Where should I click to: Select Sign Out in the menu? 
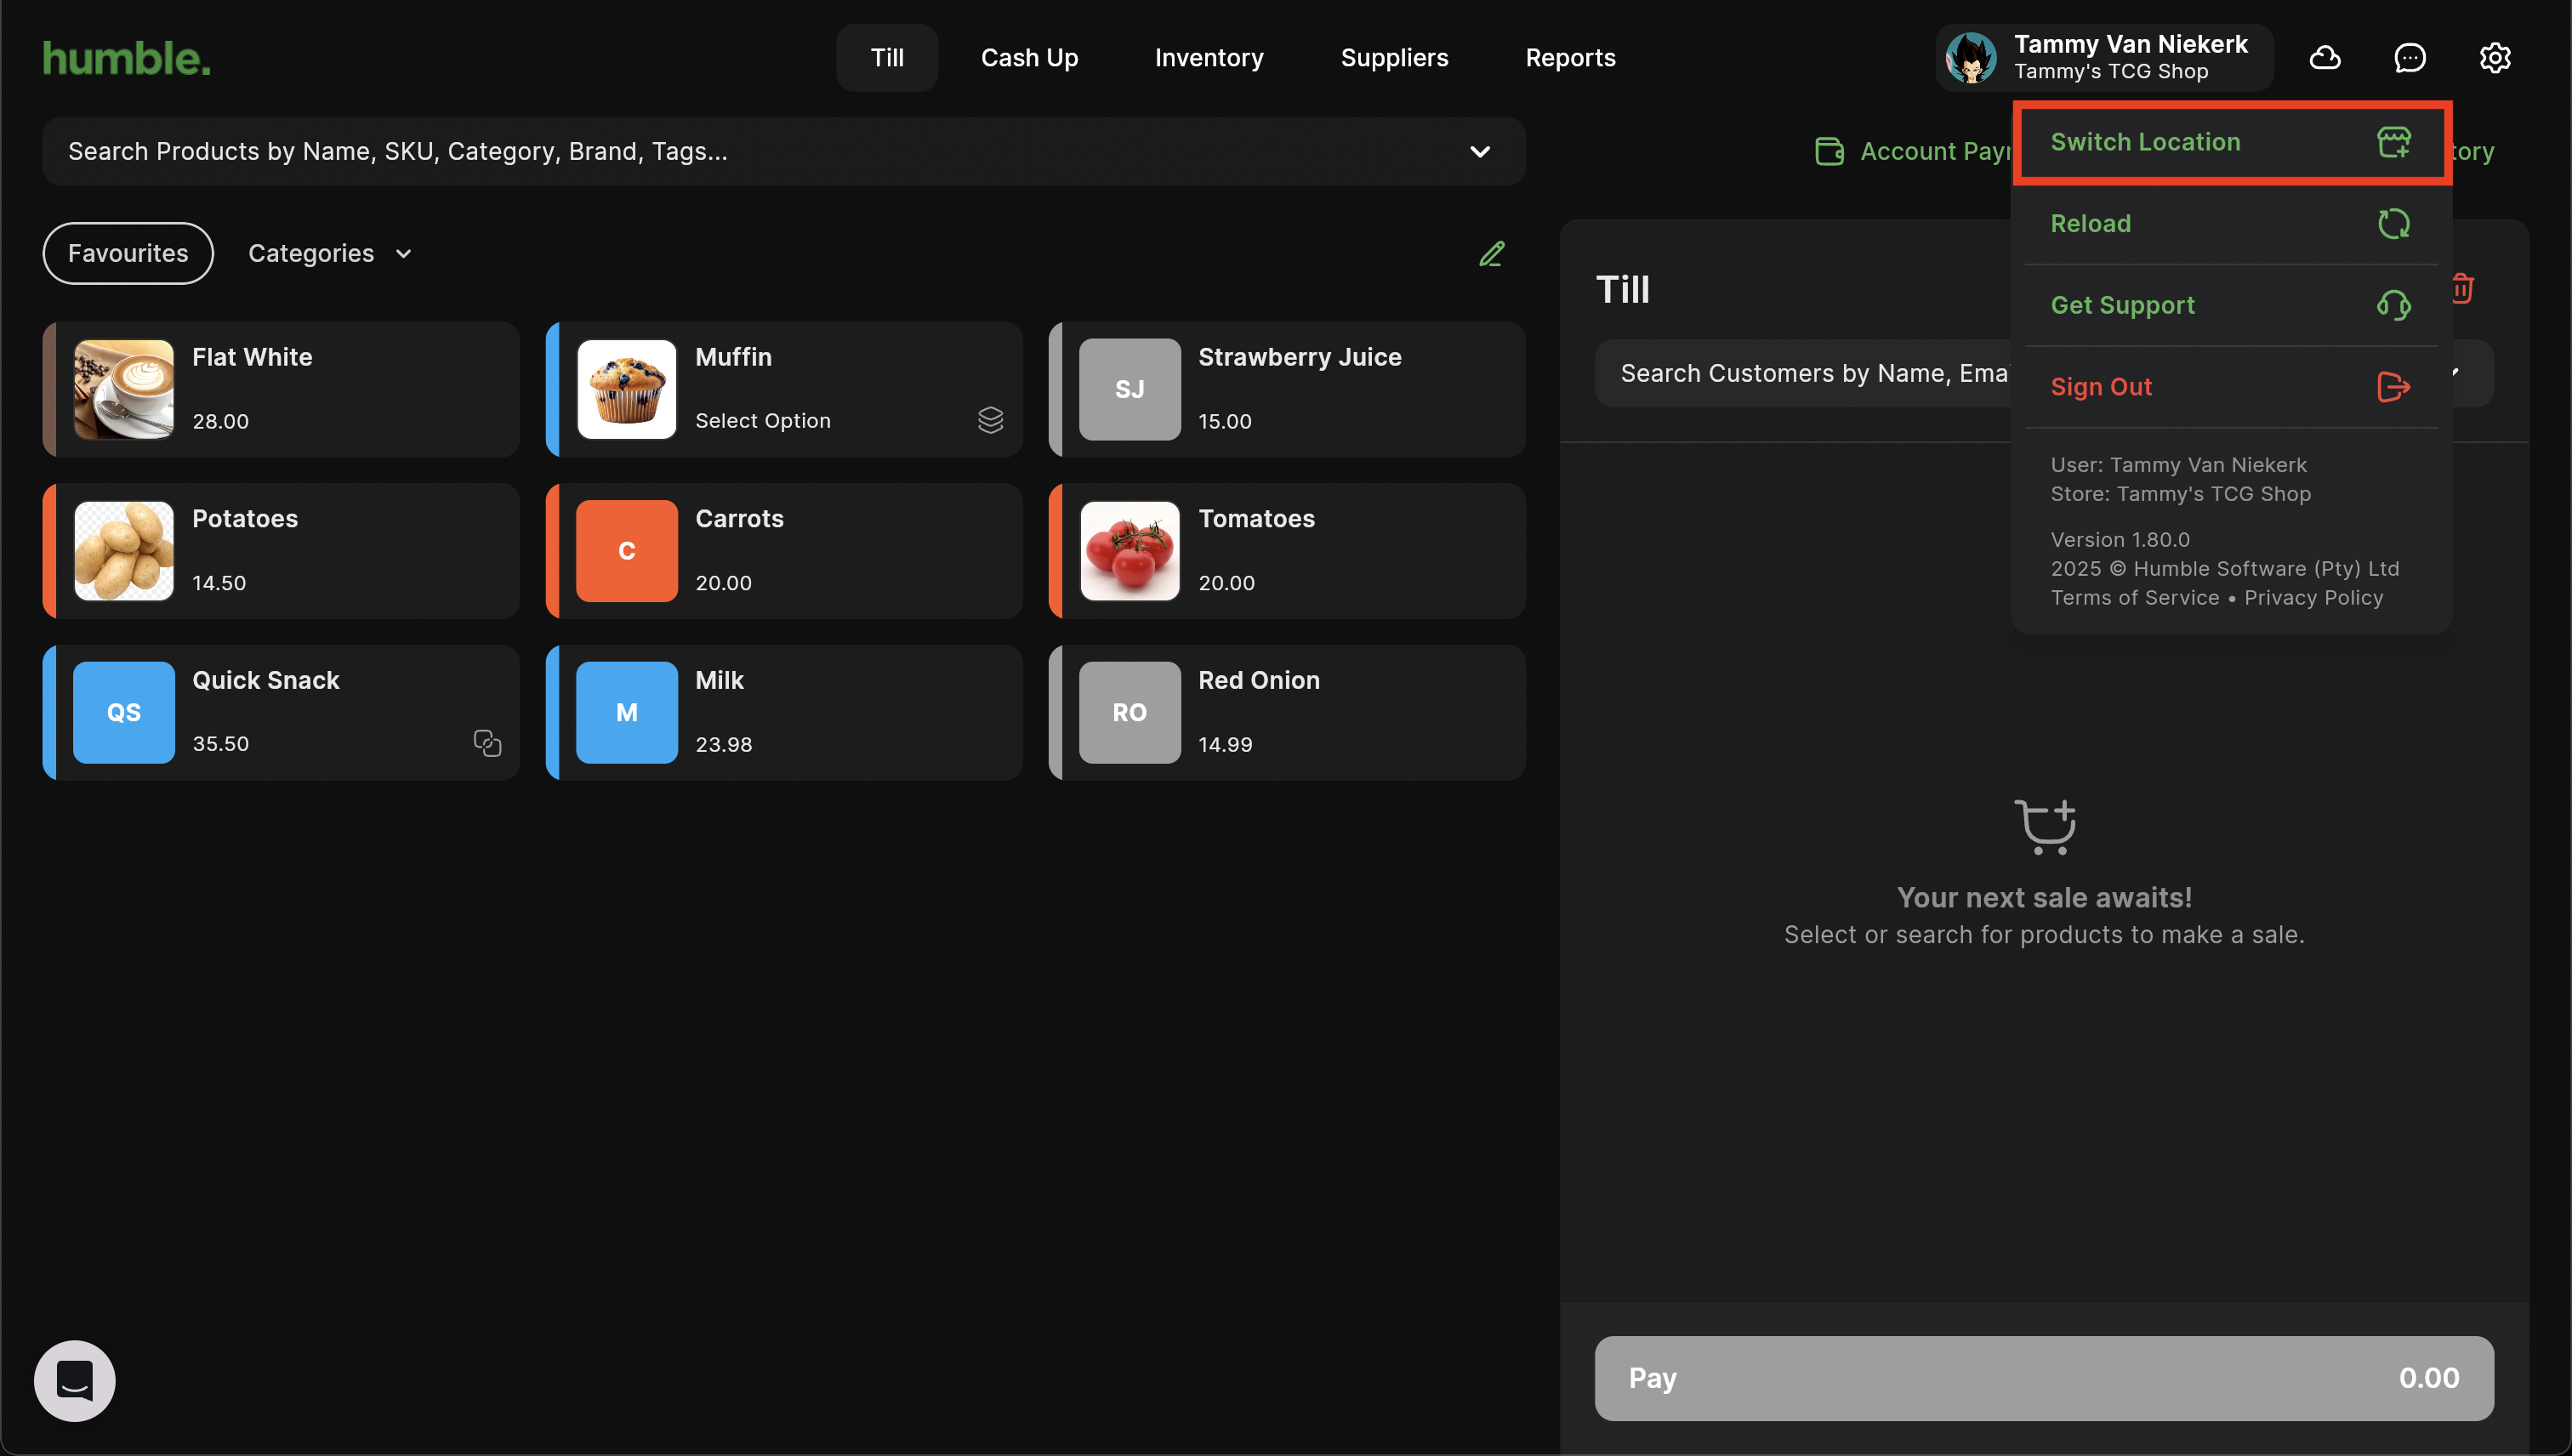point(2231,387)
